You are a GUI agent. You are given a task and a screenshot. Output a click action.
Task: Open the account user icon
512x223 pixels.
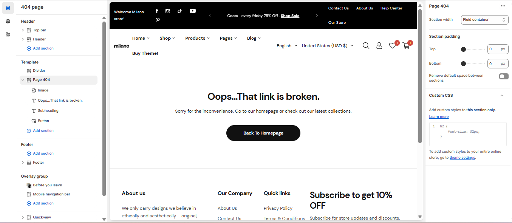[x=379, y=46]
